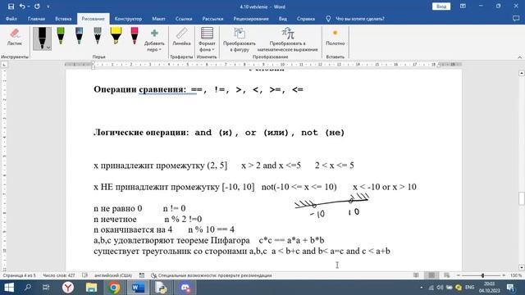Switch to the Главная tab
Screen dimensions: 525x295
(36, 19)
